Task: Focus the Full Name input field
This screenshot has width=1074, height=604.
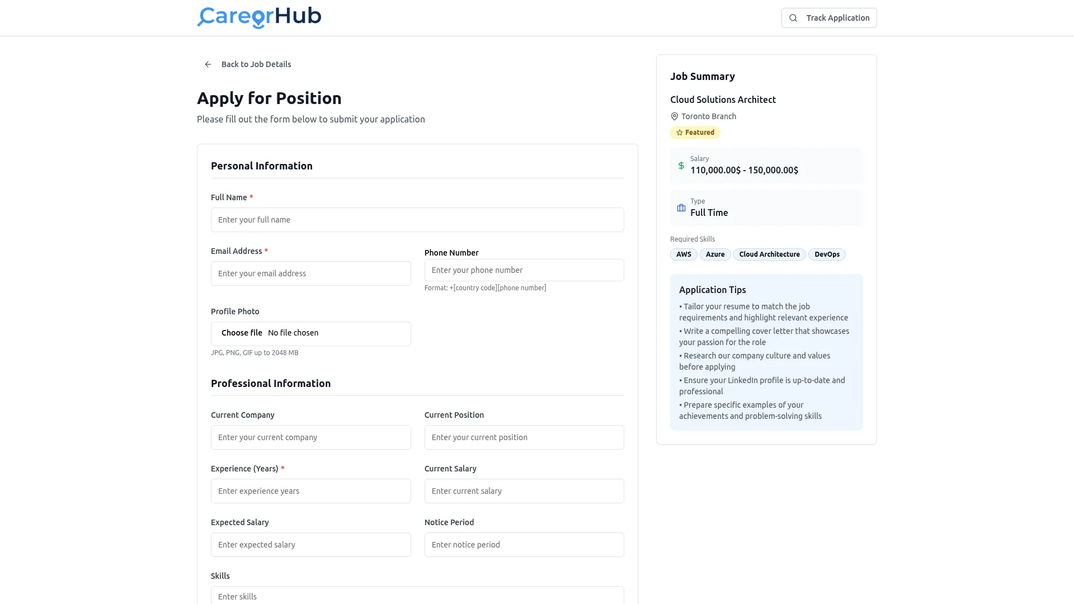Action: [x=417, y=220]
